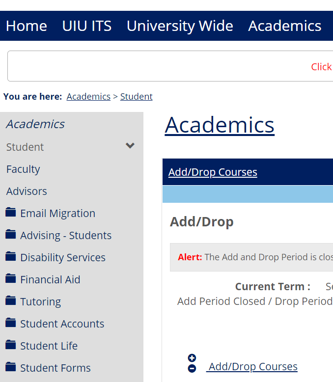The height and width of the screenshot is (382, 333).
Task: Open the Home menu item
Action: click(27, 26)
